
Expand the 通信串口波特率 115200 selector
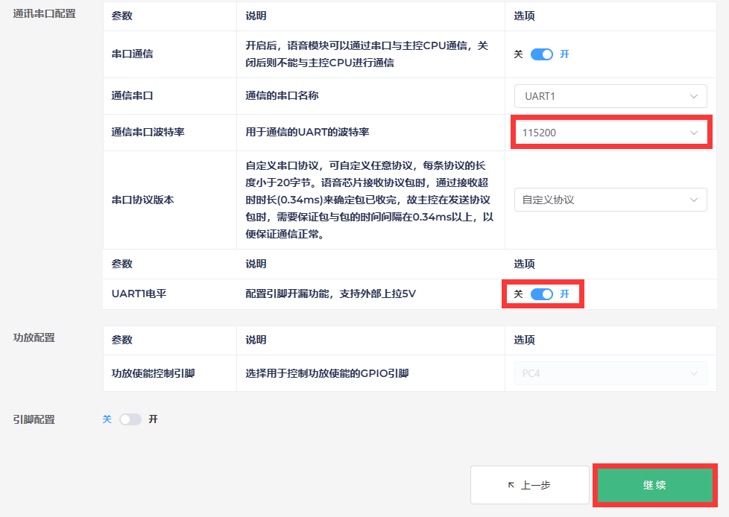pyautogui.click(x=610, y=133)
